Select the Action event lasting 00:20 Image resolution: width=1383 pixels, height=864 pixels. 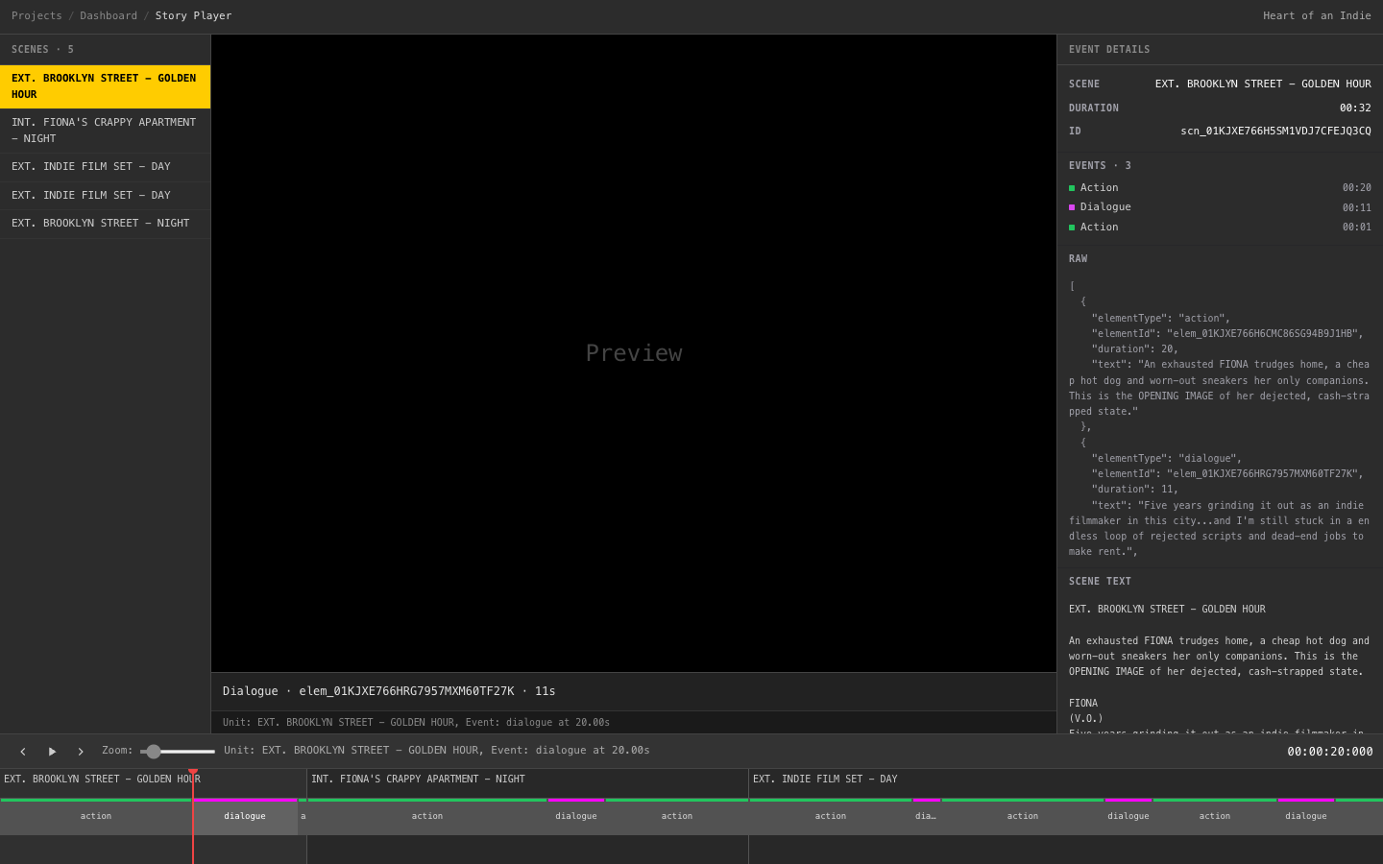coord(1098,187)
